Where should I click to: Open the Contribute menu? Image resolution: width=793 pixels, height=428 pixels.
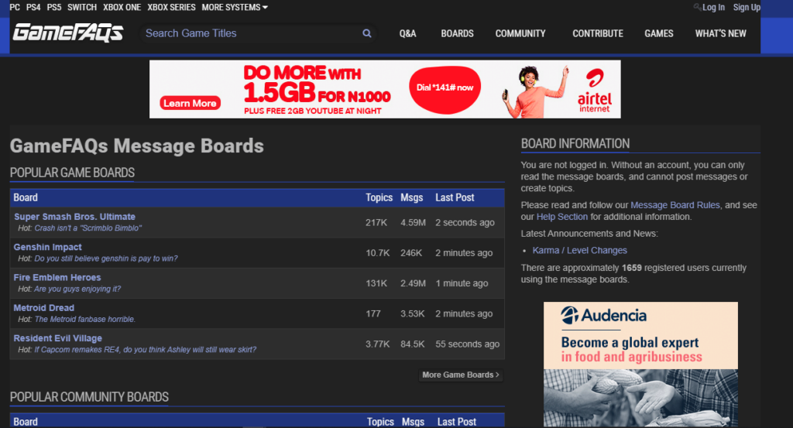coord(598,33)
